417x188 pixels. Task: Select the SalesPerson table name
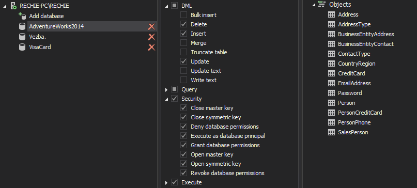point(353,132)
